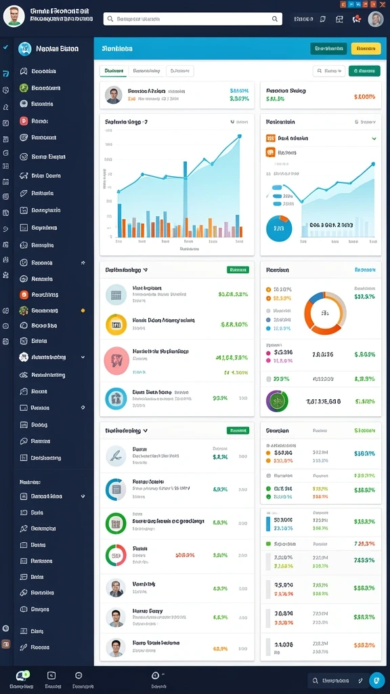Select the active green-text tab below the blue banner
This screenshot has height=694, width=390.
click(114, 70)
